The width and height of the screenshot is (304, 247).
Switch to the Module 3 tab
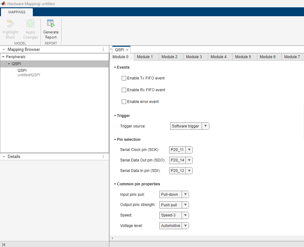[x=194, y=57]
